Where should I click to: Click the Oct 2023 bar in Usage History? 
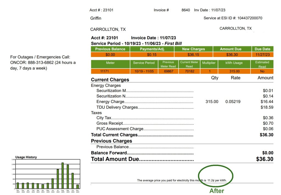72,181
